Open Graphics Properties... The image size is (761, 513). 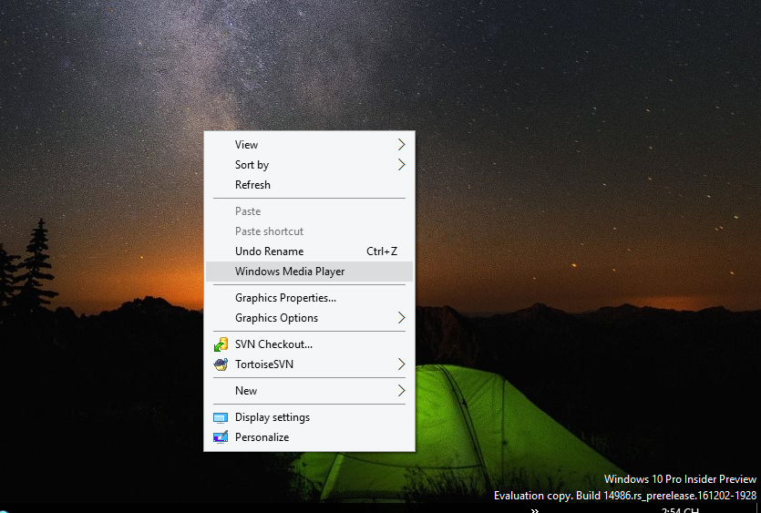coord(309,298)
